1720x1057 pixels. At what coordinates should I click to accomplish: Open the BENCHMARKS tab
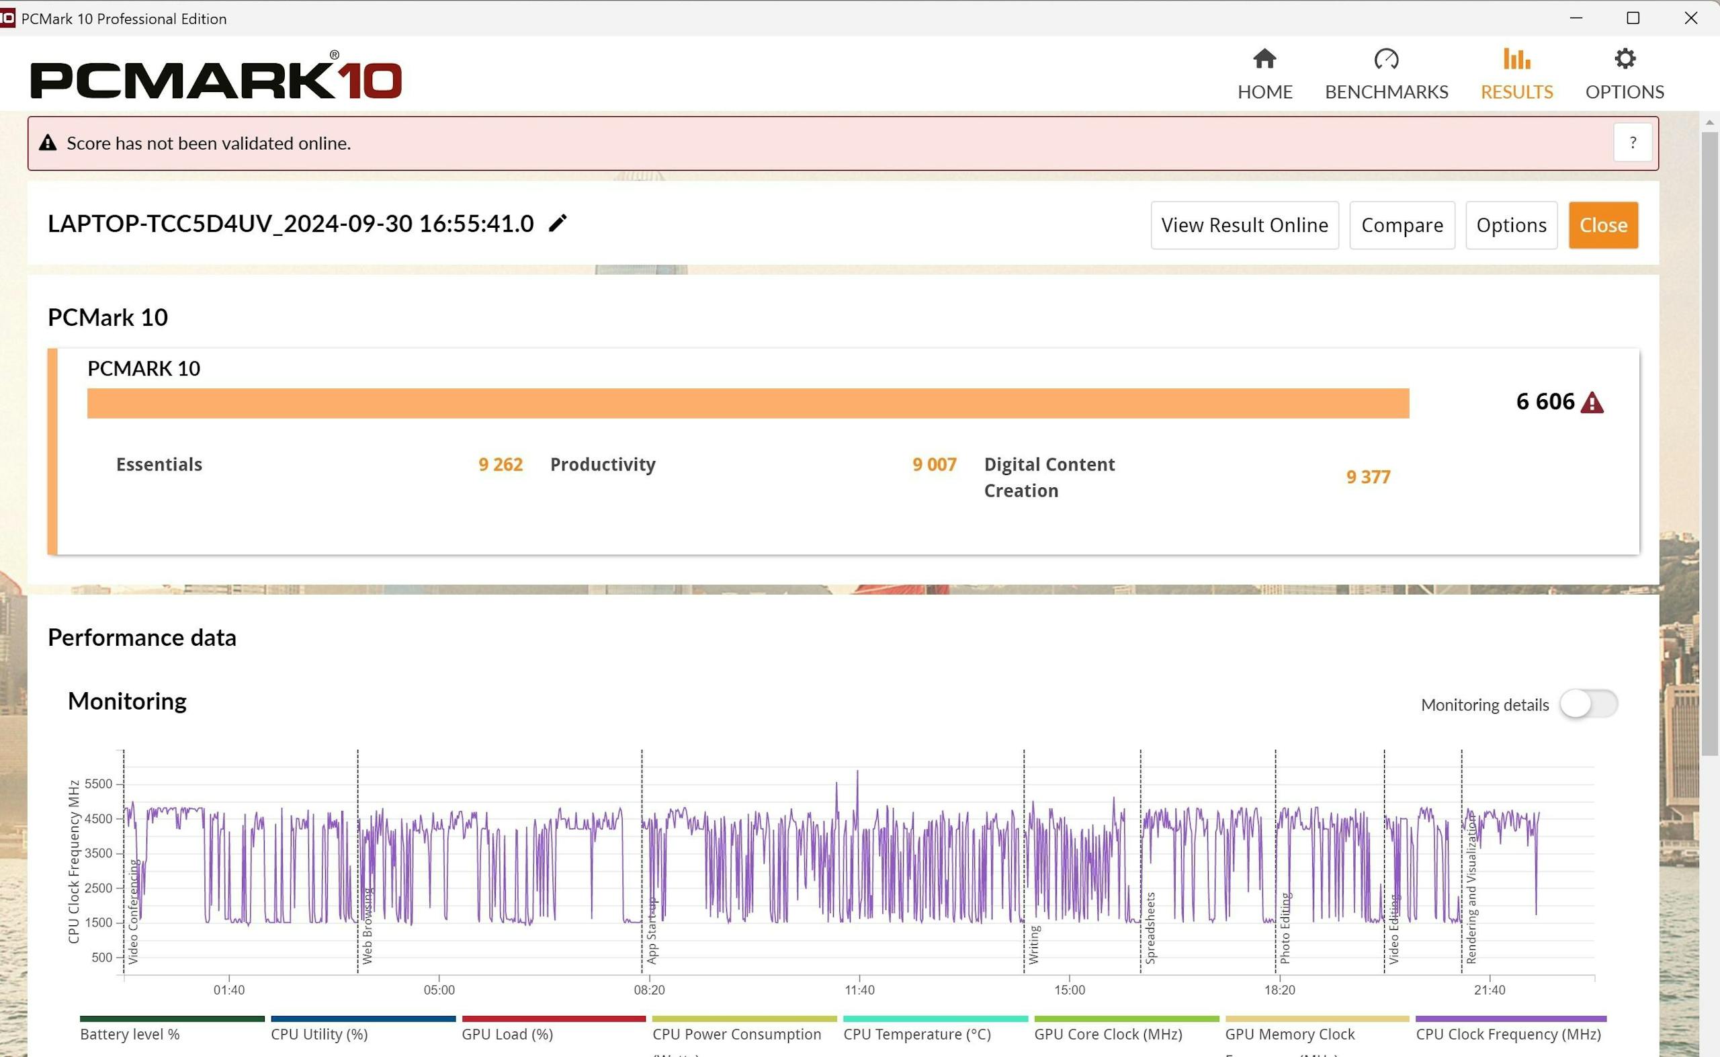(x=1386, y=75)
